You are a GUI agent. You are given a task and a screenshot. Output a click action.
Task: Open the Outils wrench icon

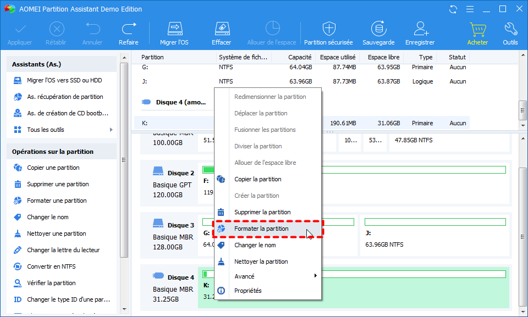[x=510, y=29]
